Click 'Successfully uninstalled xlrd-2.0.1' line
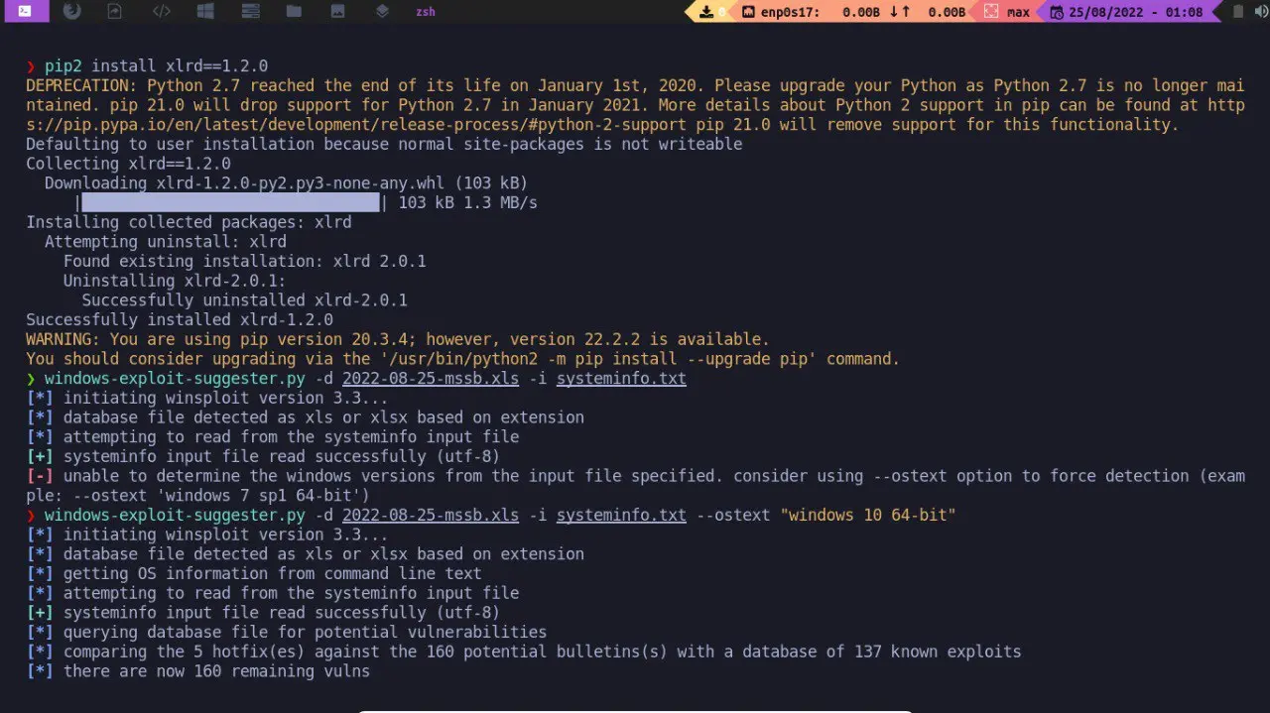 pyautogui.click(x=244, y=299)
